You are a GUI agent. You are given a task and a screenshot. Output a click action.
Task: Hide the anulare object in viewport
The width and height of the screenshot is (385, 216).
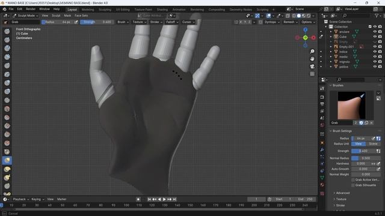375,32
